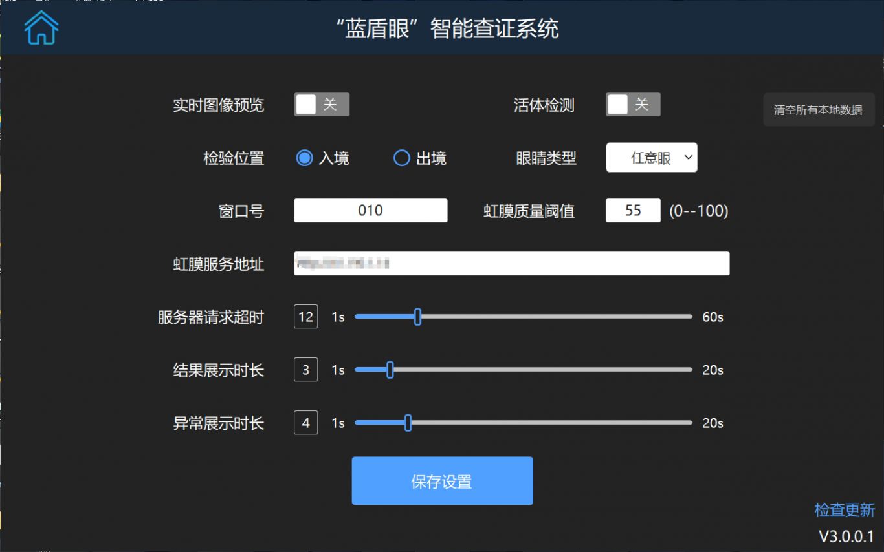Click the 20s label of 异常展示时长
Viewport: 884px width, 552px height.
(713, 423)
